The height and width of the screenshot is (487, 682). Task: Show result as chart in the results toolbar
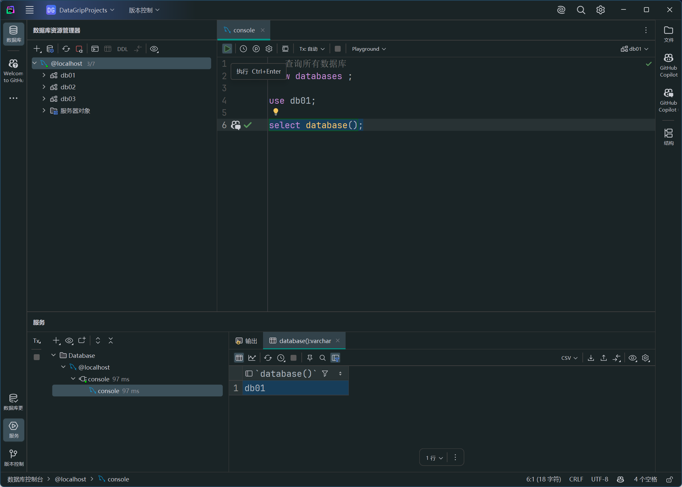click(x=252, y=358)
